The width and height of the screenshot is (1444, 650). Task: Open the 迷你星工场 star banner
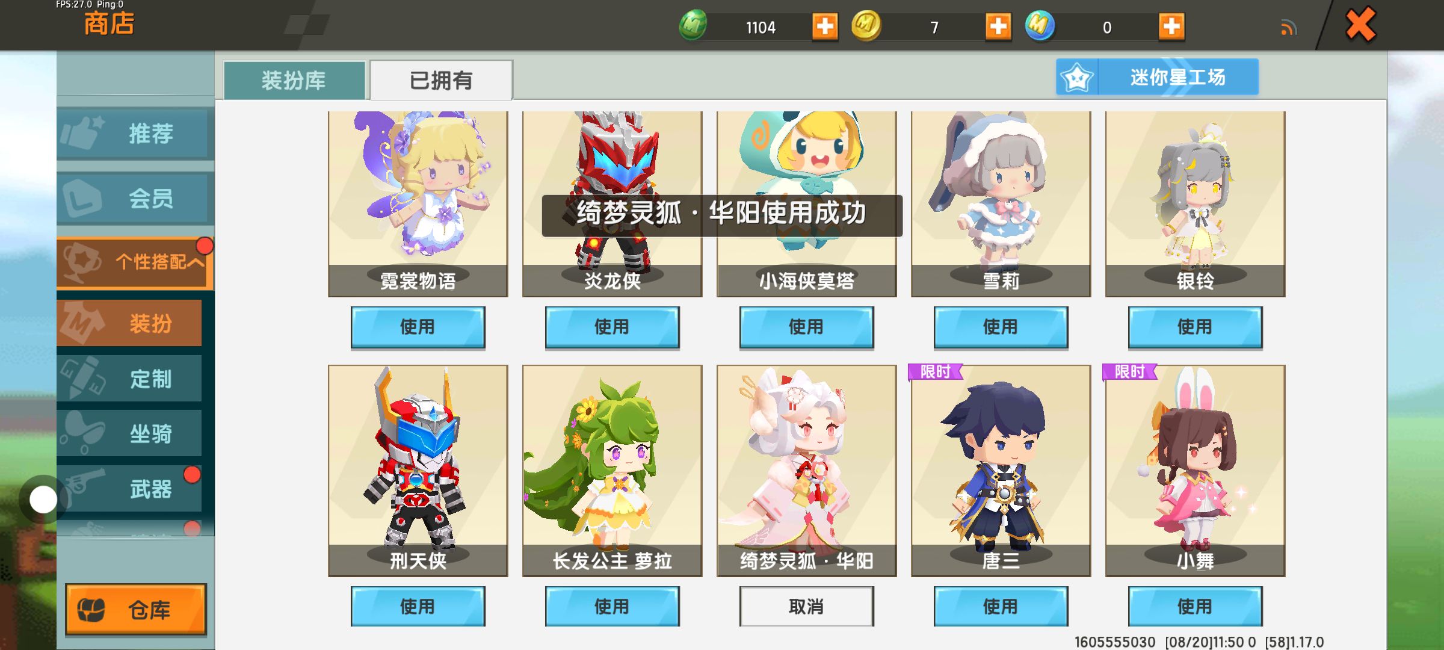click(1157, 77)
